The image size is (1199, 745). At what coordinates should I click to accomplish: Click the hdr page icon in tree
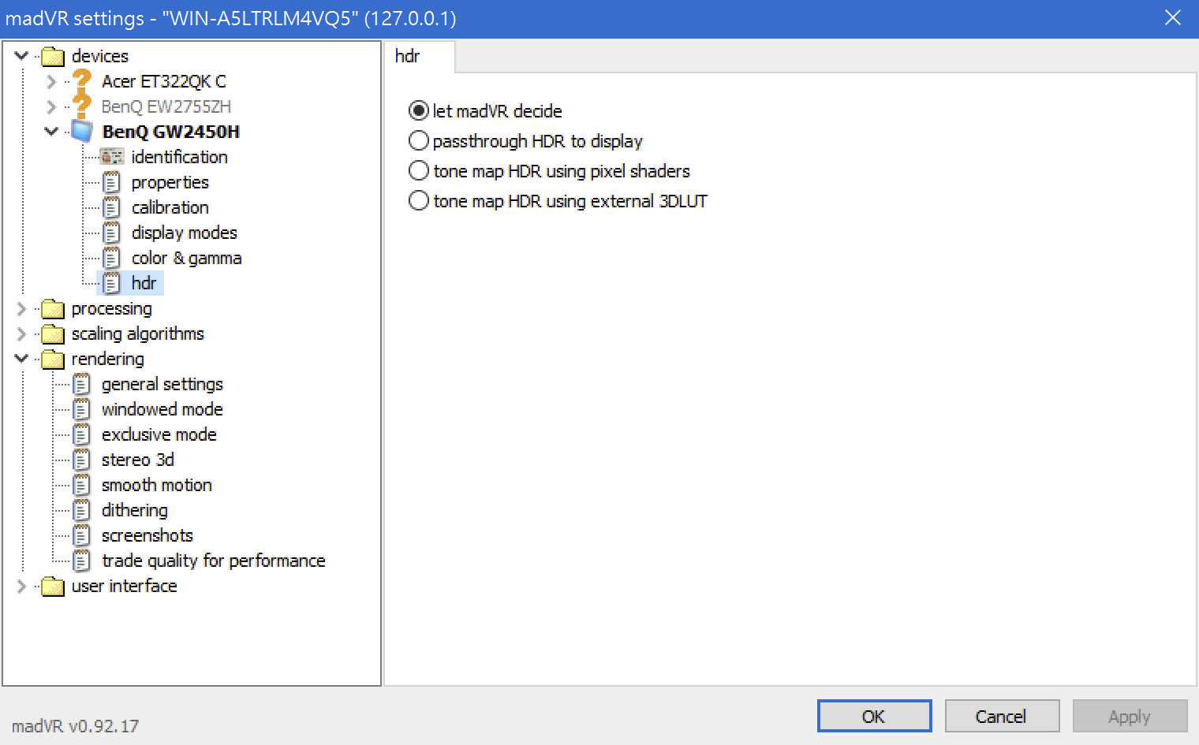click(112, 283)
